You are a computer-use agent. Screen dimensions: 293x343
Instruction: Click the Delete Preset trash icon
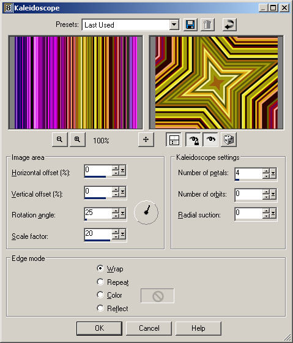click(207, 24)
